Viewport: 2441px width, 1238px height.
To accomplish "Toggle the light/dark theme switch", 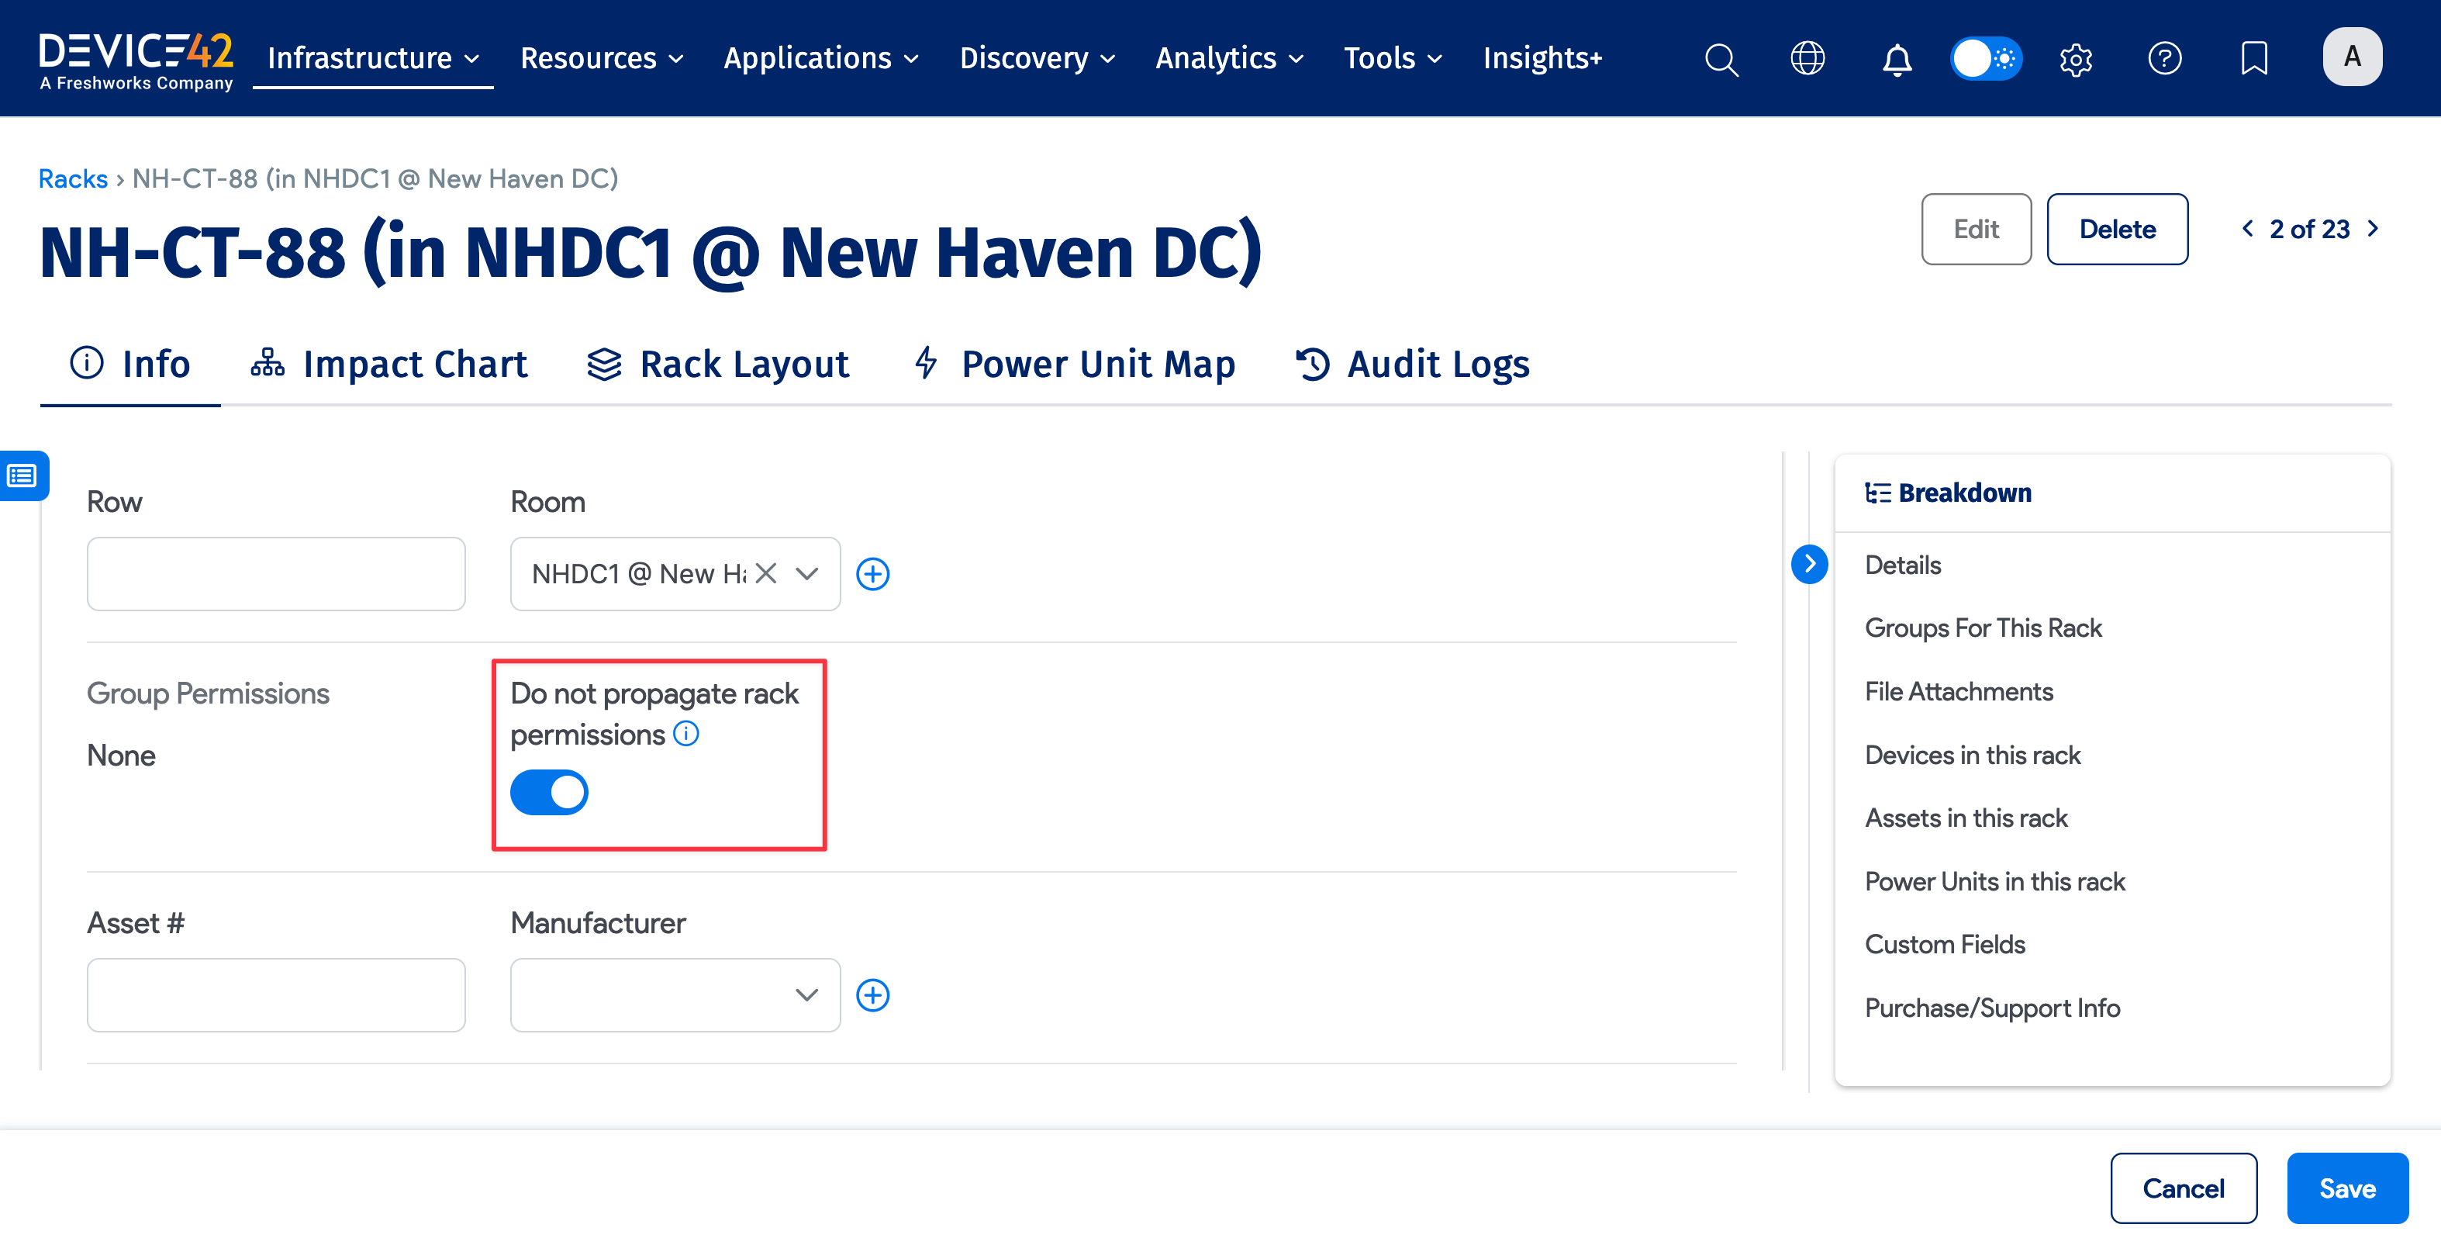I will [x=1985, y=59].
